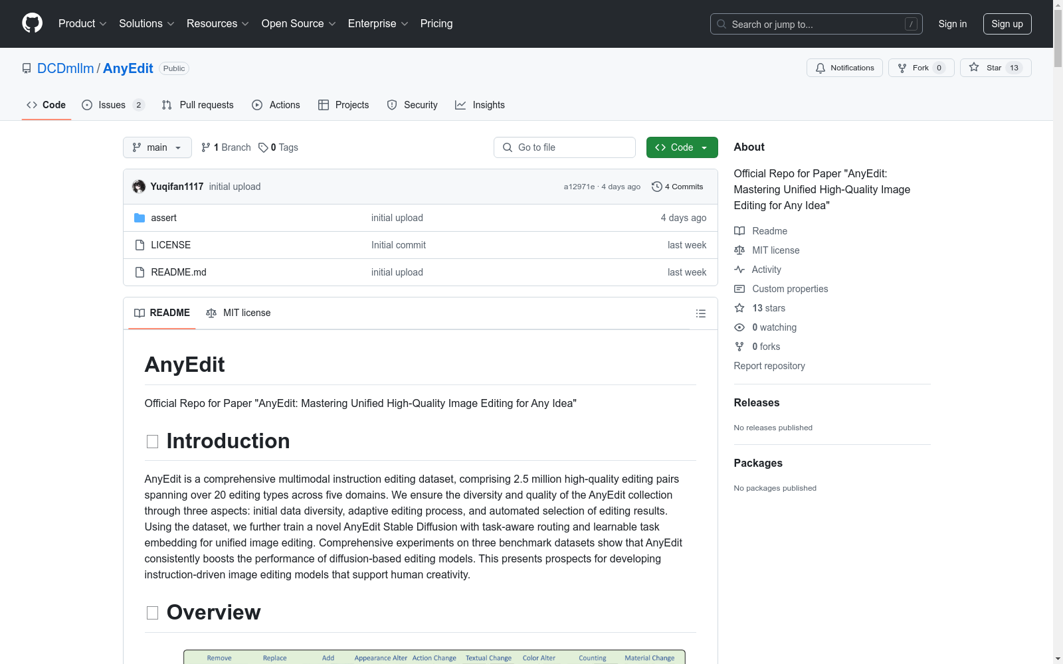Image resolution: width=1063 pixels, height=664 pixels.
Task: Open the assert folder name
Action: 163,218
